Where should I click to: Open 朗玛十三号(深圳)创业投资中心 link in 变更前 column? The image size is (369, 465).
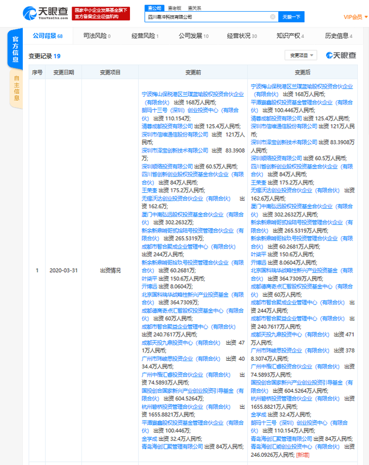click(x=190, y=114)
